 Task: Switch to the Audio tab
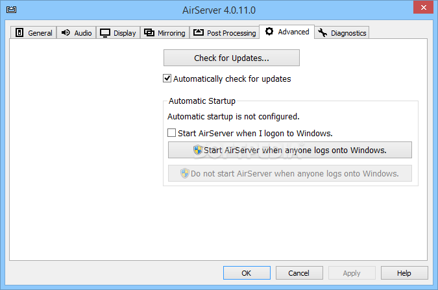[77, 32]
